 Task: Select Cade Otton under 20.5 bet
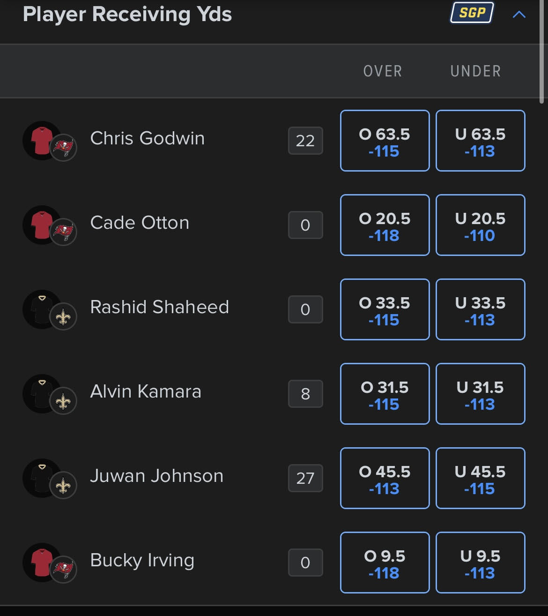coord(481,225)
